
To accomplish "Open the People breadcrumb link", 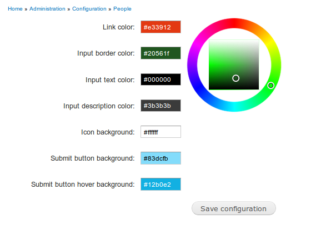I will click(122, 9).
